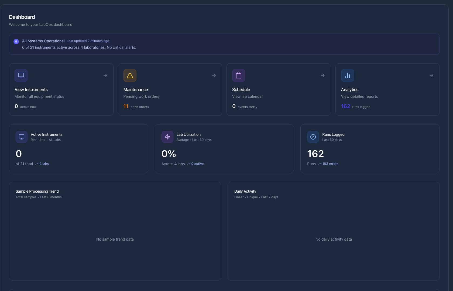Click Linear Unique Last 7 days subtitle
The image size is (453, 291).
(256, 197)
